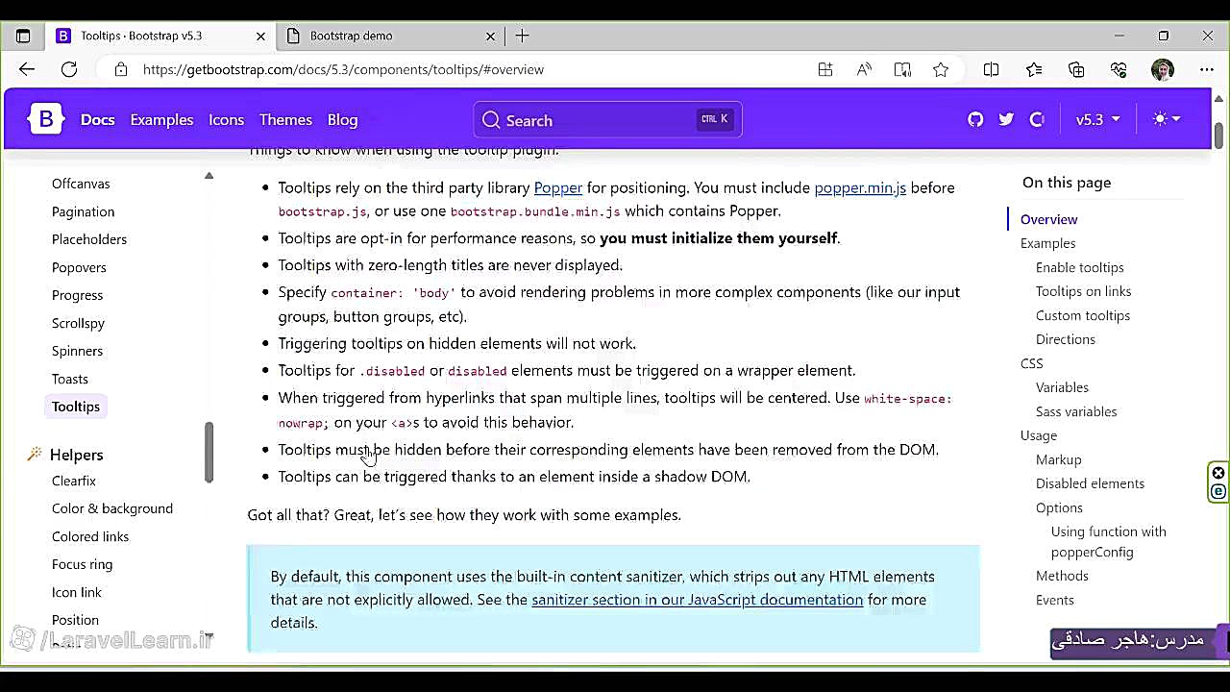Viewport: 1230px width, 692px height.
Task: View site lock information icon
Action: click(x=121, y=69)
